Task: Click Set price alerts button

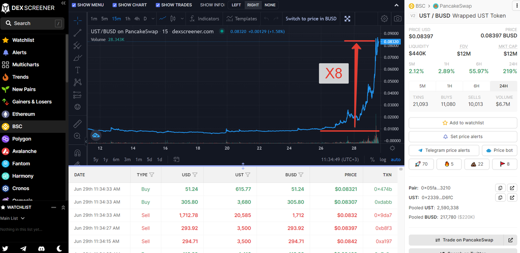Action: (x=463, y=137)
